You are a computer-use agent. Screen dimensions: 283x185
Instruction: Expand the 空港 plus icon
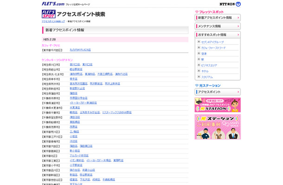pos(199,54)
